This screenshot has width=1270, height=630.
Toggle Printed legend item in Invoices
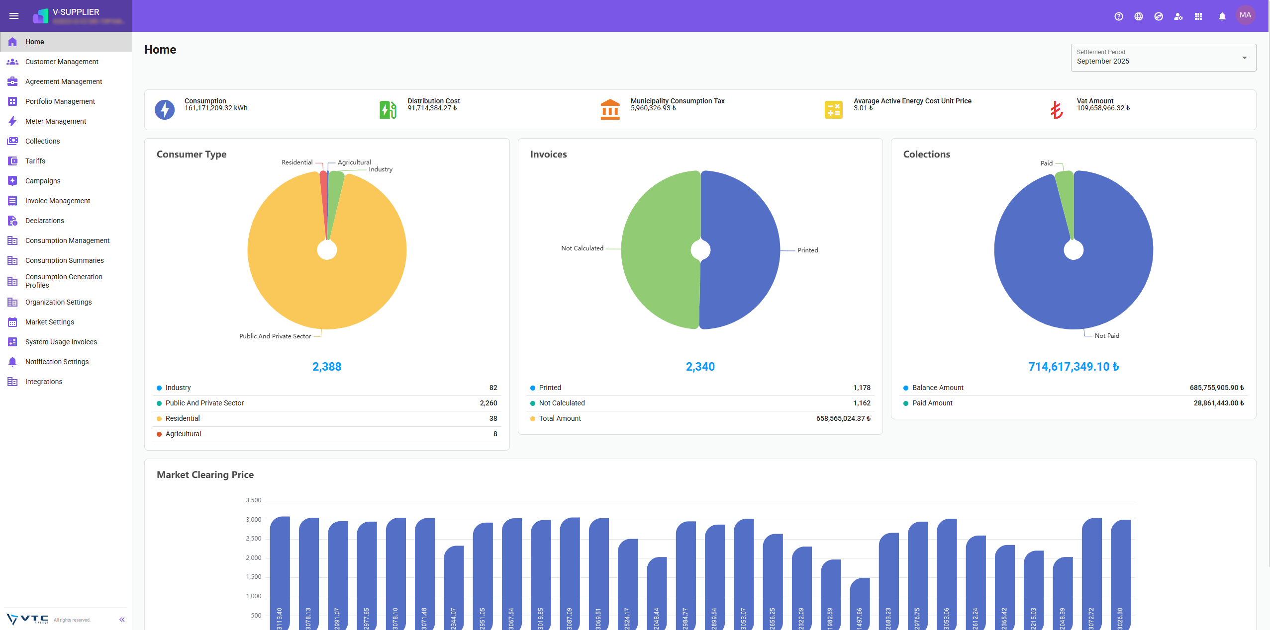coord(550,388)
